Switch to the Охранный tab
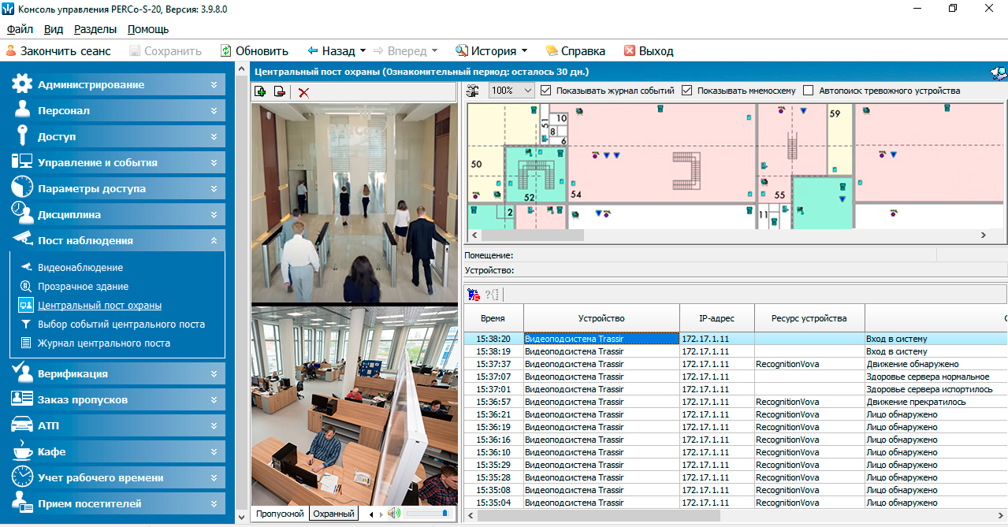 tap(333, 514)
